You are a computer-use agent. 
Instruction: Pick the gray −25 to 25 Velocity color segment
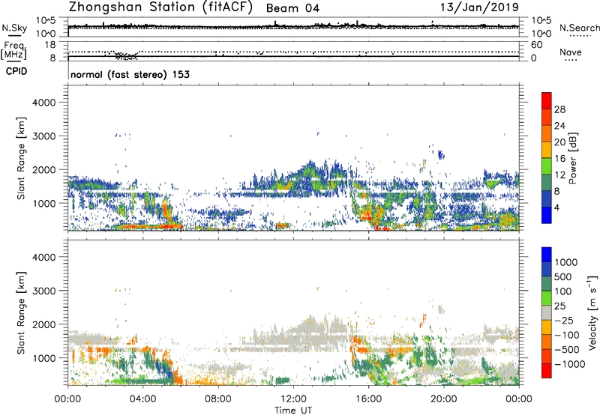[x=547, y=313]
